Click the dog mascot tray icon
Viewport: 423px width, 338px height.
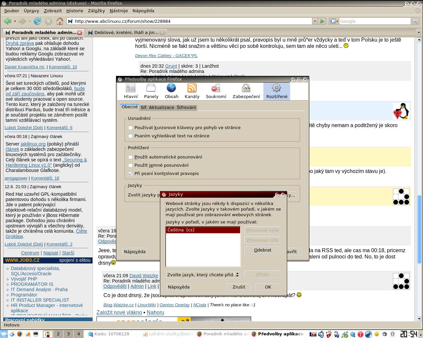point(329,334)
